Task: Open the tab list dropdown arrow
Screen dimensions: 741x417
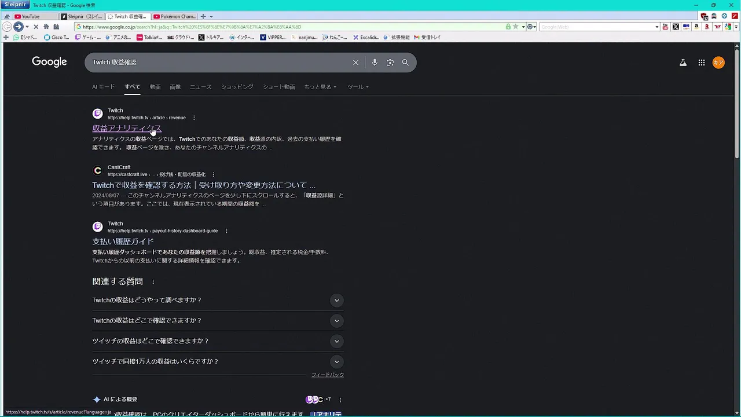Action: pyautogui.click(x=211, y=16)
